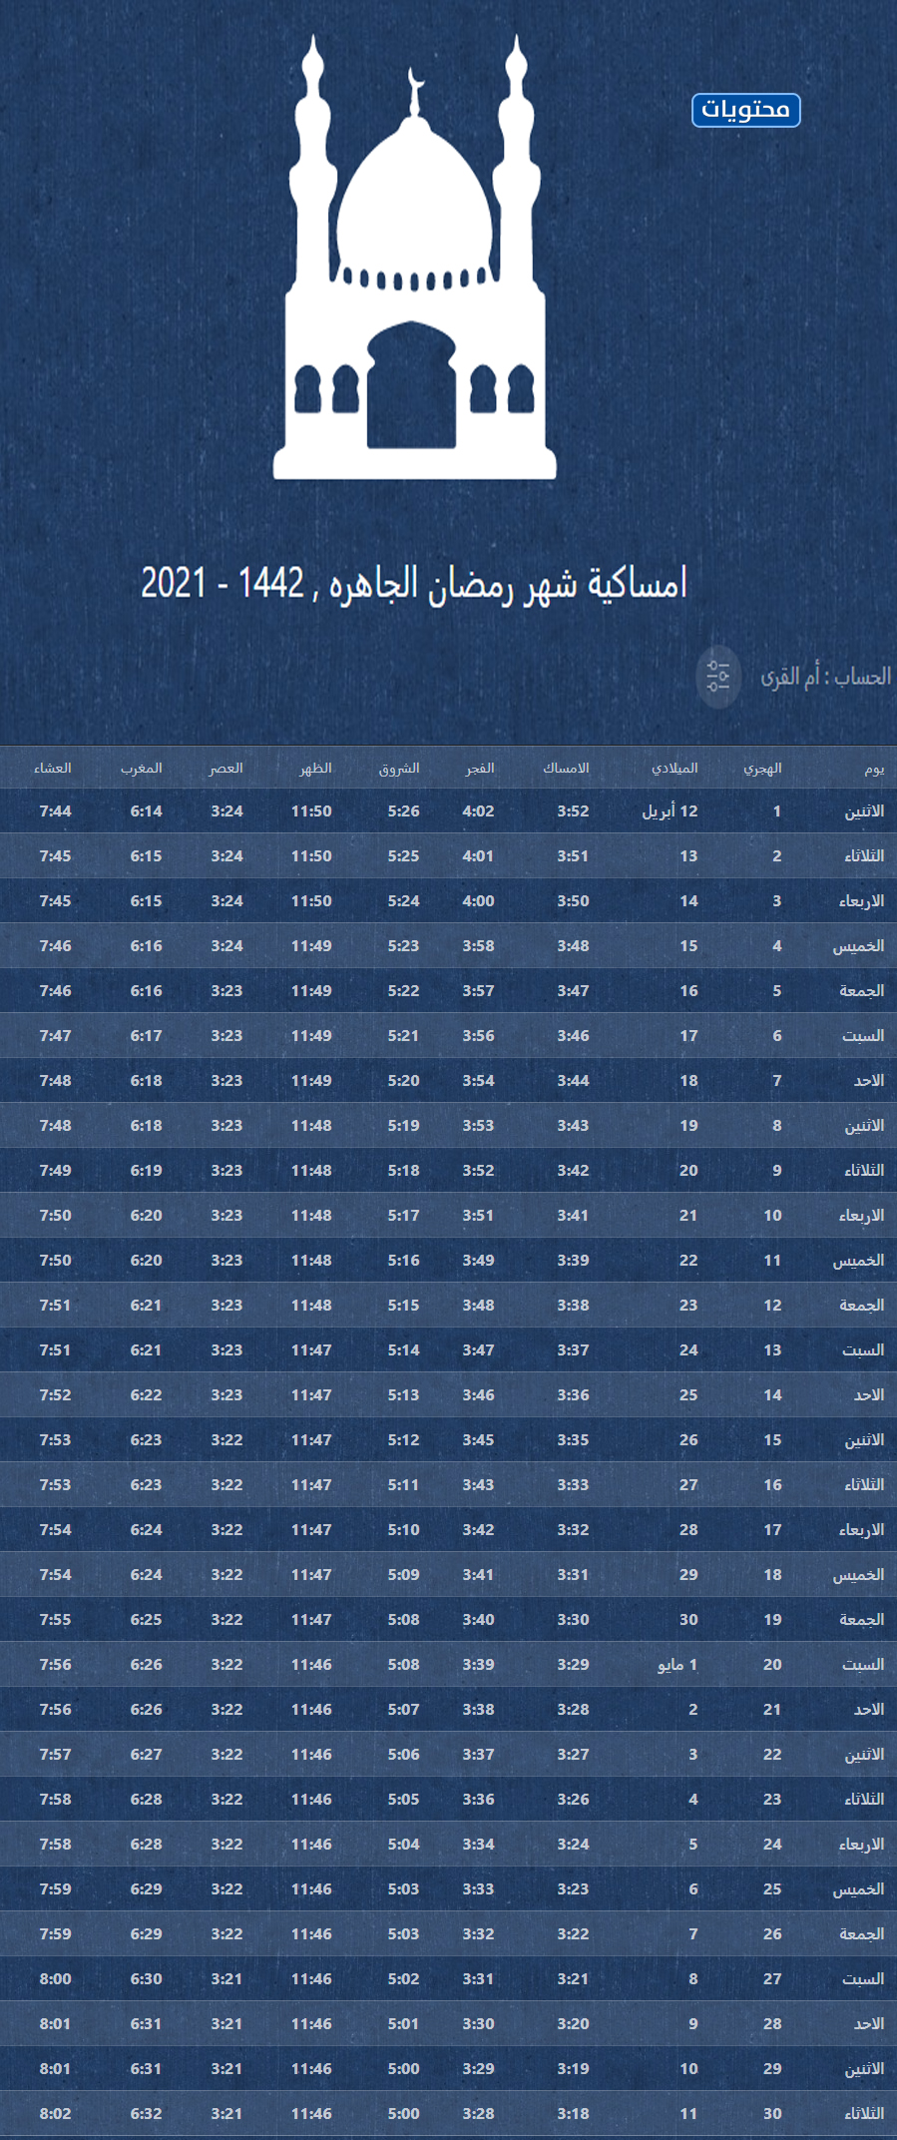Click Imsak time 3:52 in first row

[573, 811]
